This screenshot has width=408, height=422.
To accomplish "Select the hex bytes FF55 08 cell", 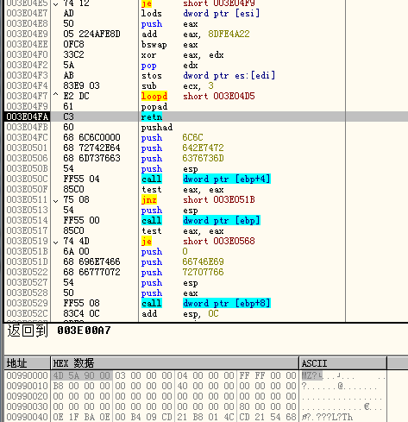I will point(81,303).
